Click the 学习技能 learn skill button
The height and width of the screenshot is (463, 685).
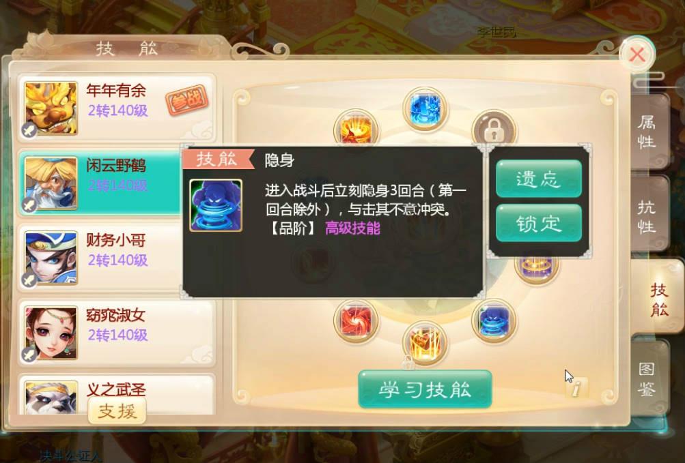click(425, 389)
